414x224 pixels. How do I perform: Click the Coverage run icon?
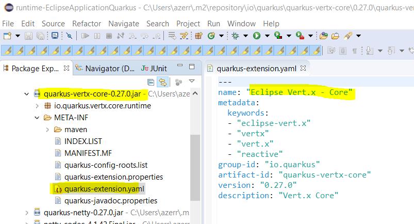[x=278, y=36]
